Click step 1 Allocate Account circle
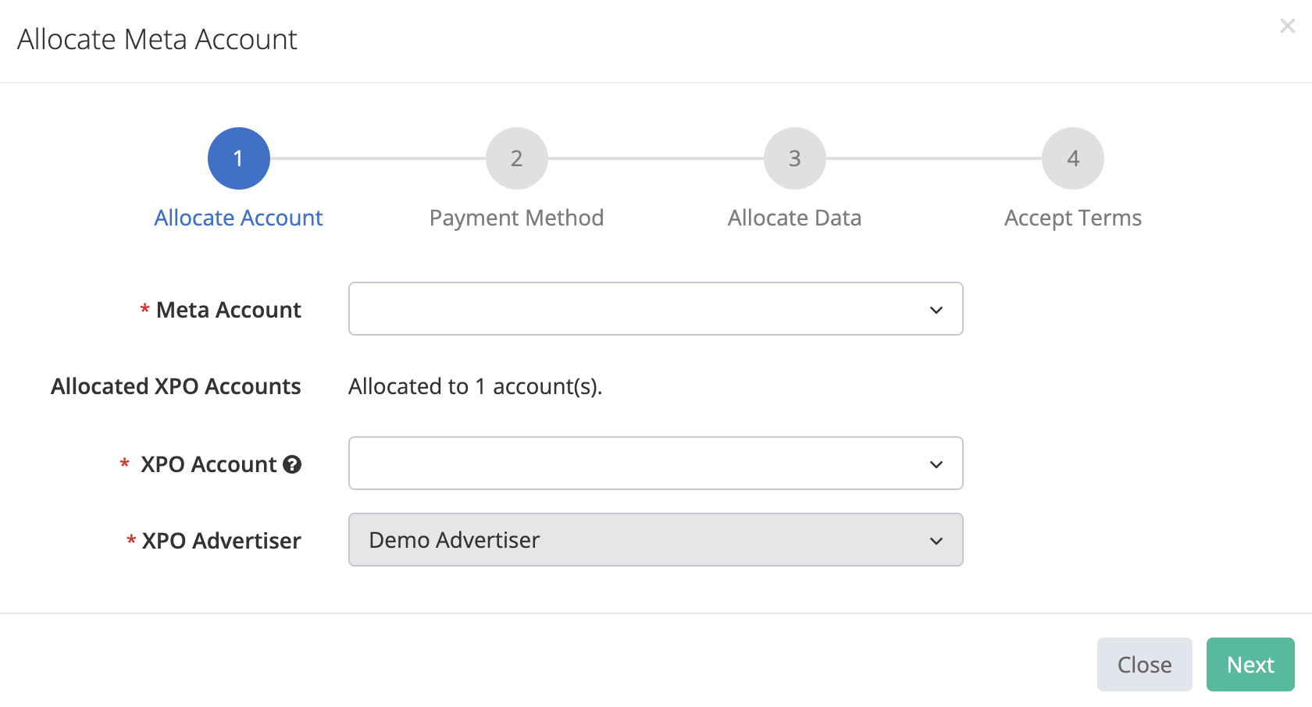1312x707 pixels. pos(238,158)
